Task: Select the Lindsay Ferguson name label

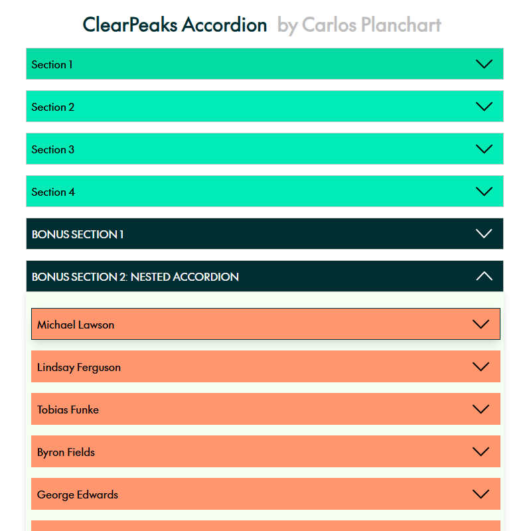Action: click(79, 367)
